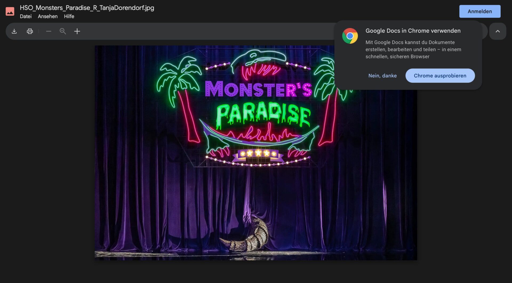Image resolution: width=512 pixels, height=283 pixels.
Task: Open the Hilfe menu
Action: (x=69, y=17)
